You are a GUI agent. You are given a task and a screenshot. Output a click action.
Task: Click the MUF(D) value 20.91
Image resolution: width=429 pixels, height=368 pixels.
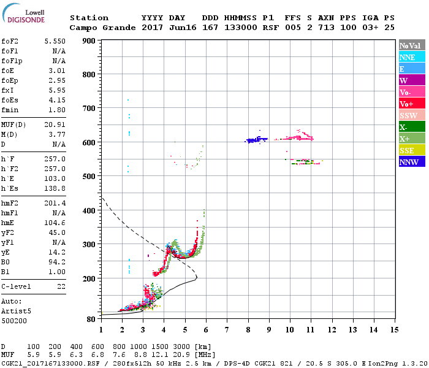pos(55,125)
